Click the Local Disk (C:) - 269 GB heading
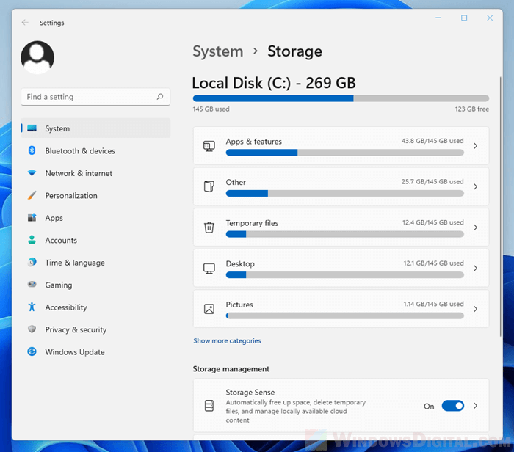 [274, 83]
